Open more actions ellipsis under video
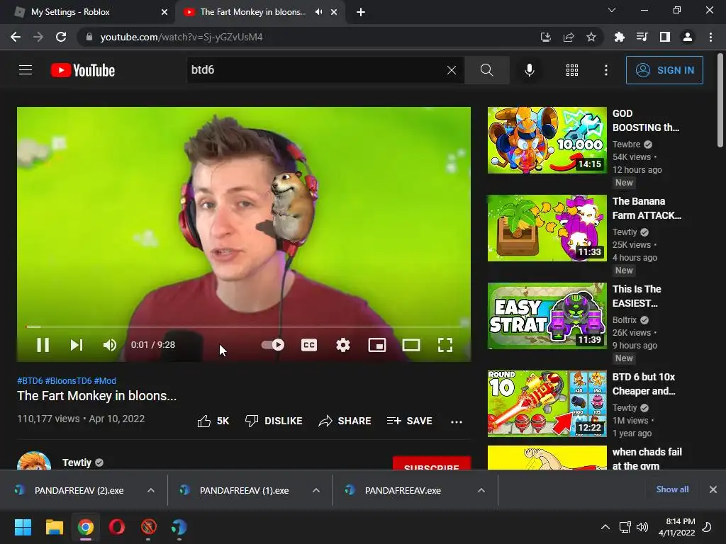 click(457, 421)
